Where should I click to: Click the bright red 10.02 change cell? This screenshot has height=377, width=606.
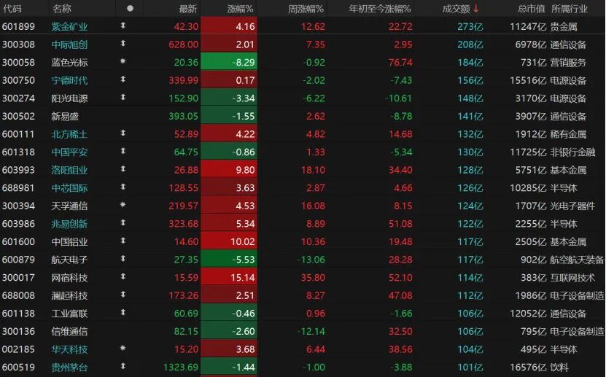pyautogui.click(x=229, y=241)
